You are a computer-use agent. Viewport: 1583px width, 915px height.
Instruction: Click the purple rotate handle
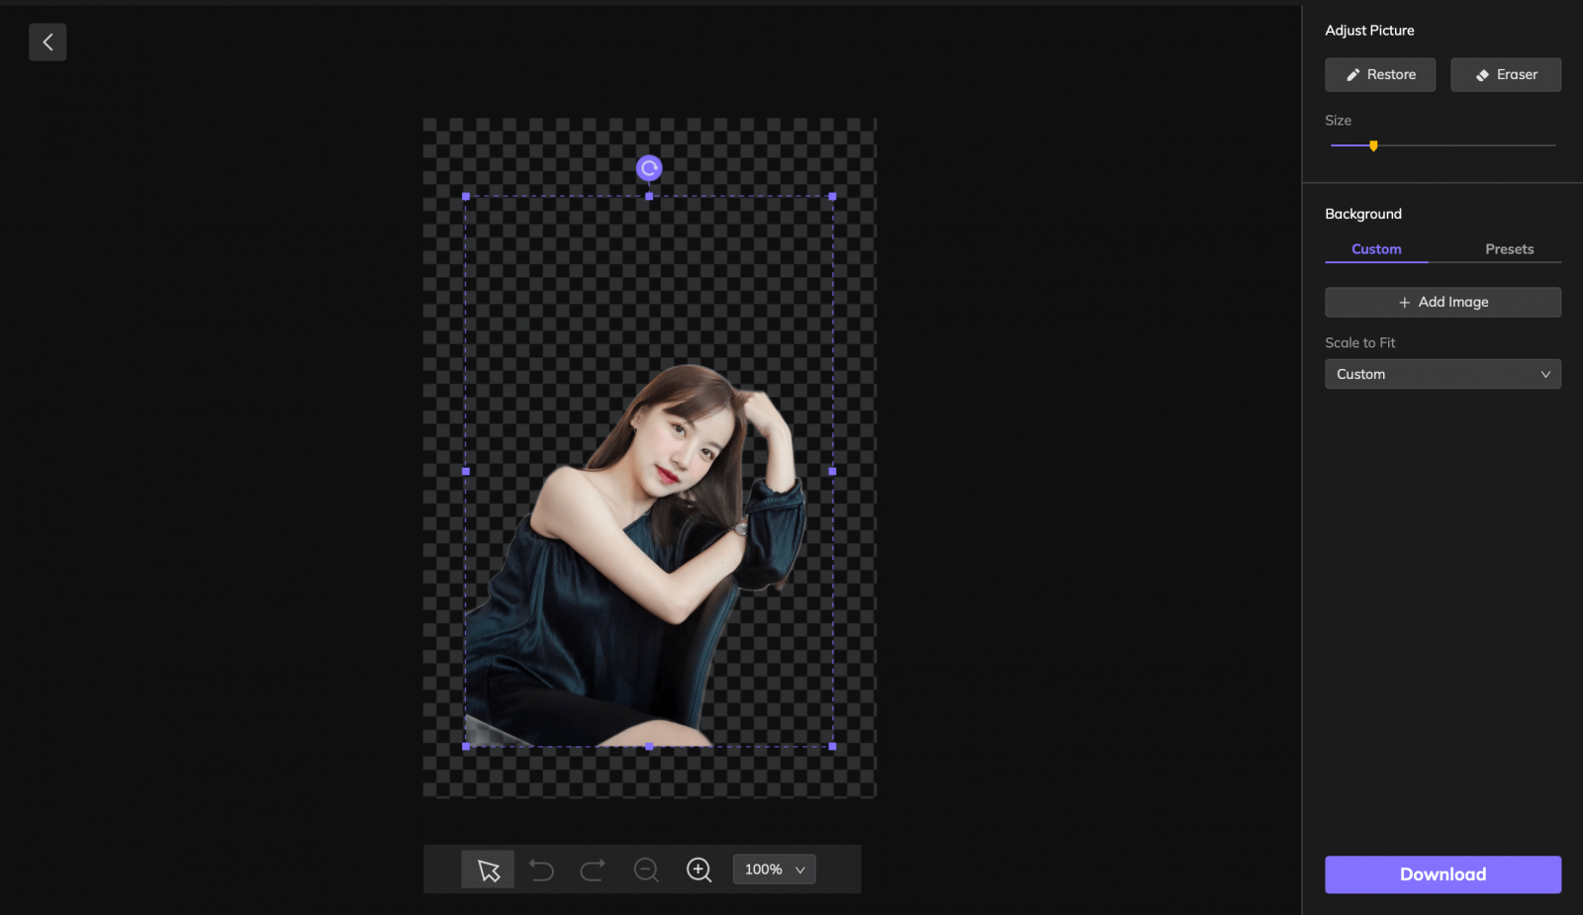click(649, 168)
